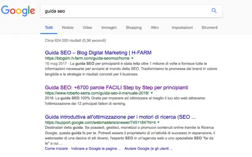Select the Tutti tab
This screenshot has width=252, height=157.
click(49, 27)
